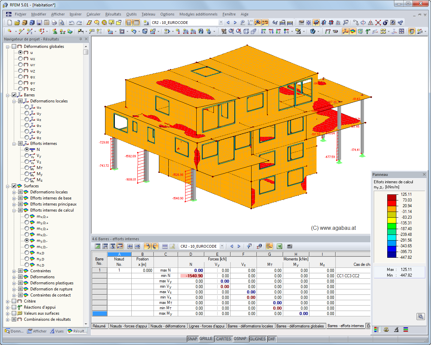Expand the Valeurs aux surfaces node
The height and width of the screenshot is (345, 431).
pyautogui.click(x=8, y=313)
